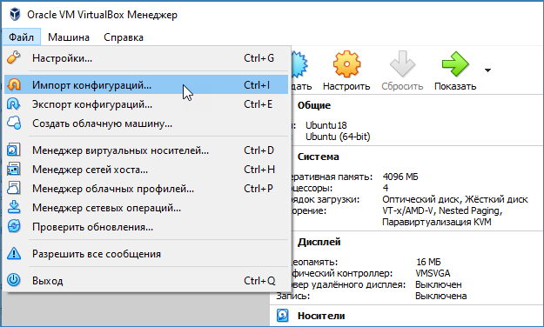Open the Справка menu
Viewport: 544px width, 327px height.
(x=124, y=37)
